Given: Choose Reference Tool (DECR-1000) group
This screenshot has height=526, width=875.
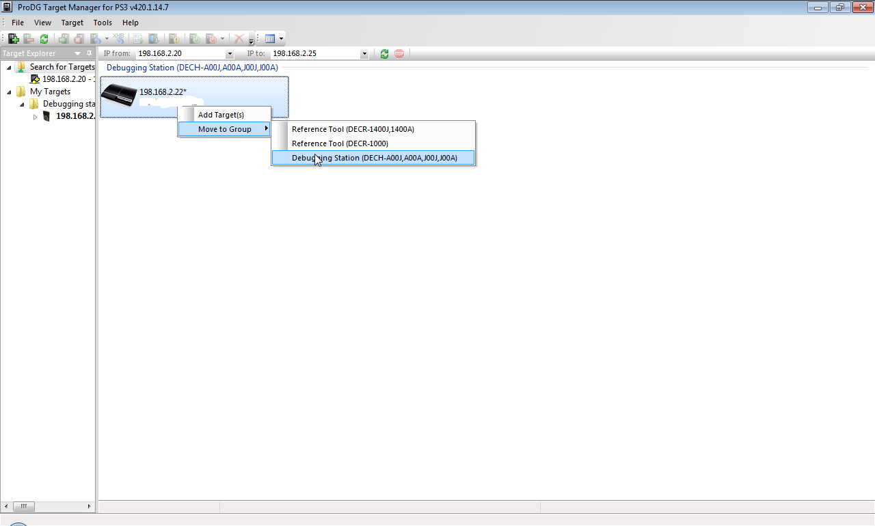Looking at the screenshot, I should (x=373, y=143).
